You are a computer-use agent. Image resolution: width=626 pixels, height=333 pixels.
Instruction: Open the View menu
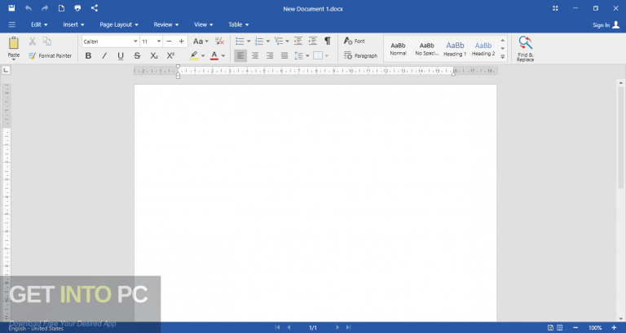coord(204,24)
